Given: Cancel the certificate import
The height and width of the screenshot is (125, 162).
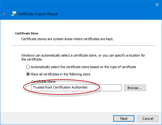Looking at the screenshot, I should (x=148, y=119).
